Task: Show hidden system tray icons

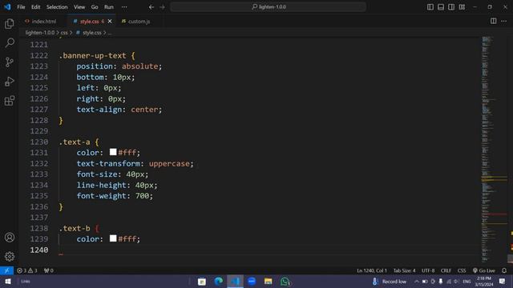Action: tap(416, 281)
